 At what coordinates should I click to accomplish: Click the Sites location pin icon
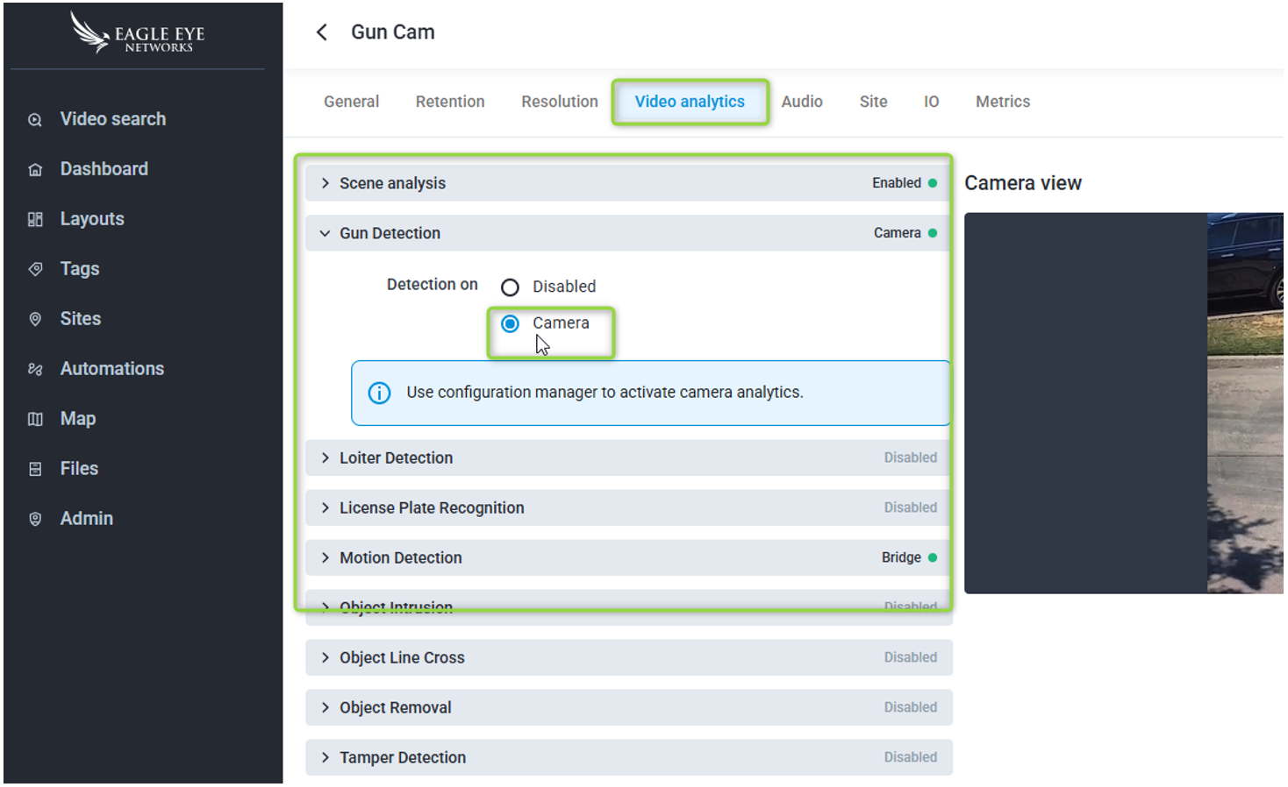pyautogui.click(x=35, y=320)
